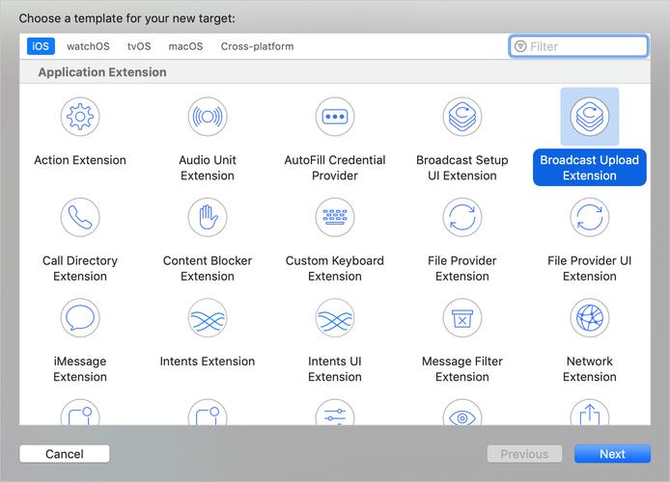
Task: Switch to the watchOS tab
Action: (88, 46)
